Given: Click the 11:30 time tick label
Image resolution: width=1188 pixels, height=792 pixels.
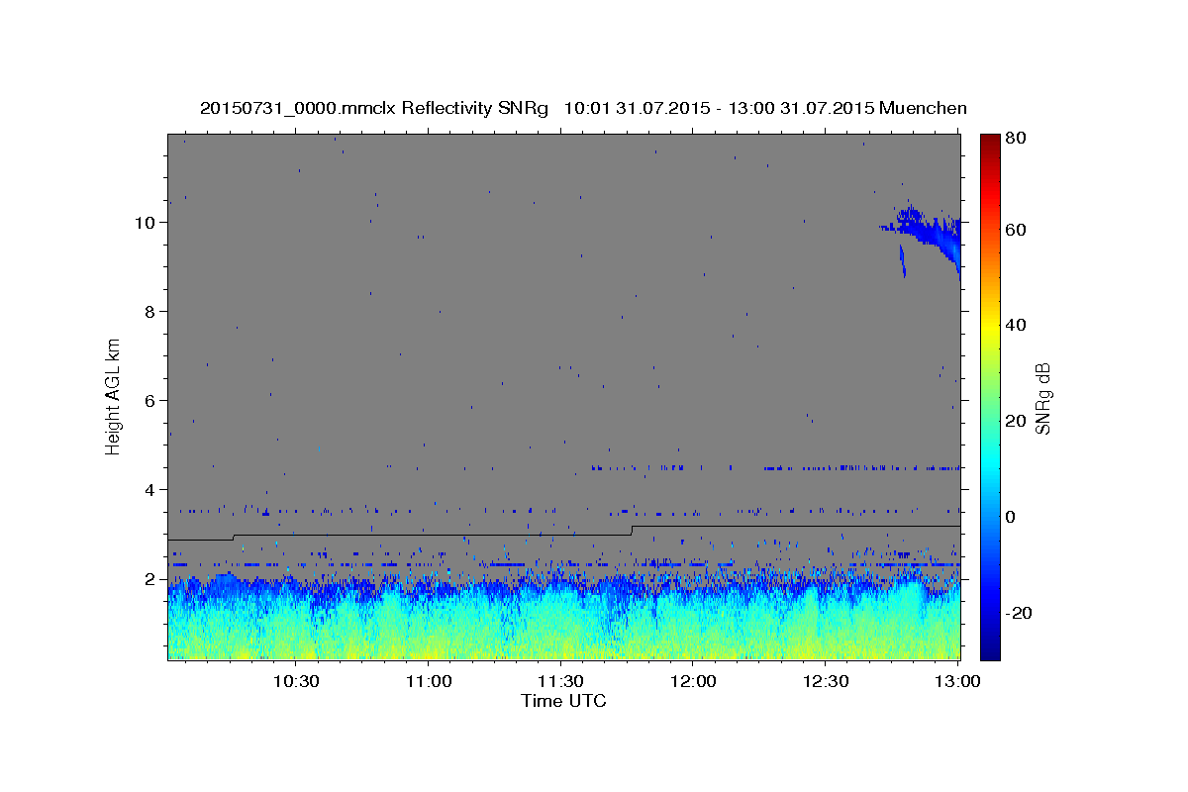Looking at the screenshot, I should 560,682.
